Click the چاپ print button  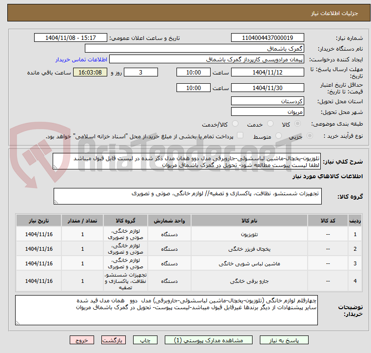(145, 340)
